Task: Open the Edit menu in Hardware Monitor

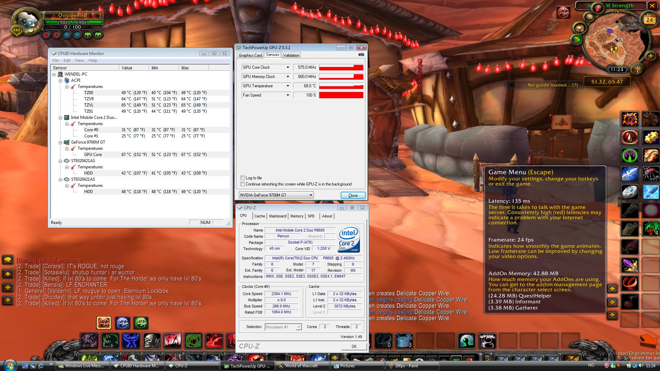Action: (x=67, y=60)
